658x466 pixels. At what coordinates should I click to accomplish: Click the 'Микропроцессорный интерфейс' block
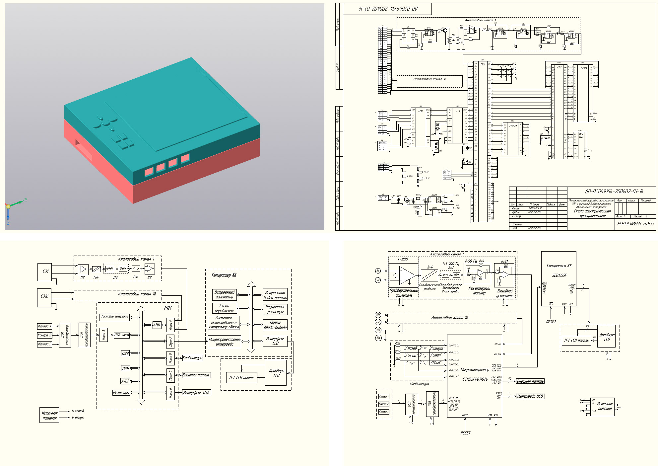225,342
